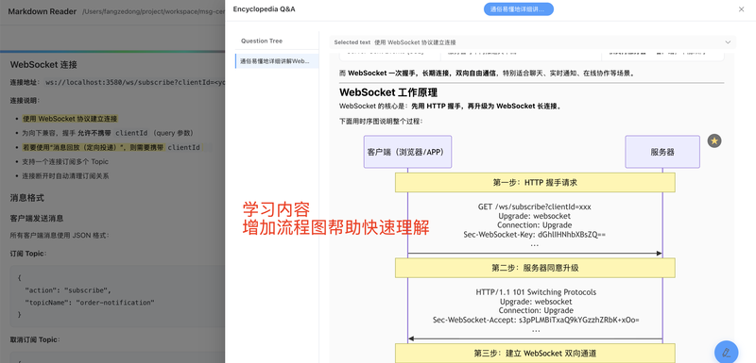Click the 第二步：服务器同意升级 note
The width and height of the screenshot is (756, 363).
tap(535, 268)
